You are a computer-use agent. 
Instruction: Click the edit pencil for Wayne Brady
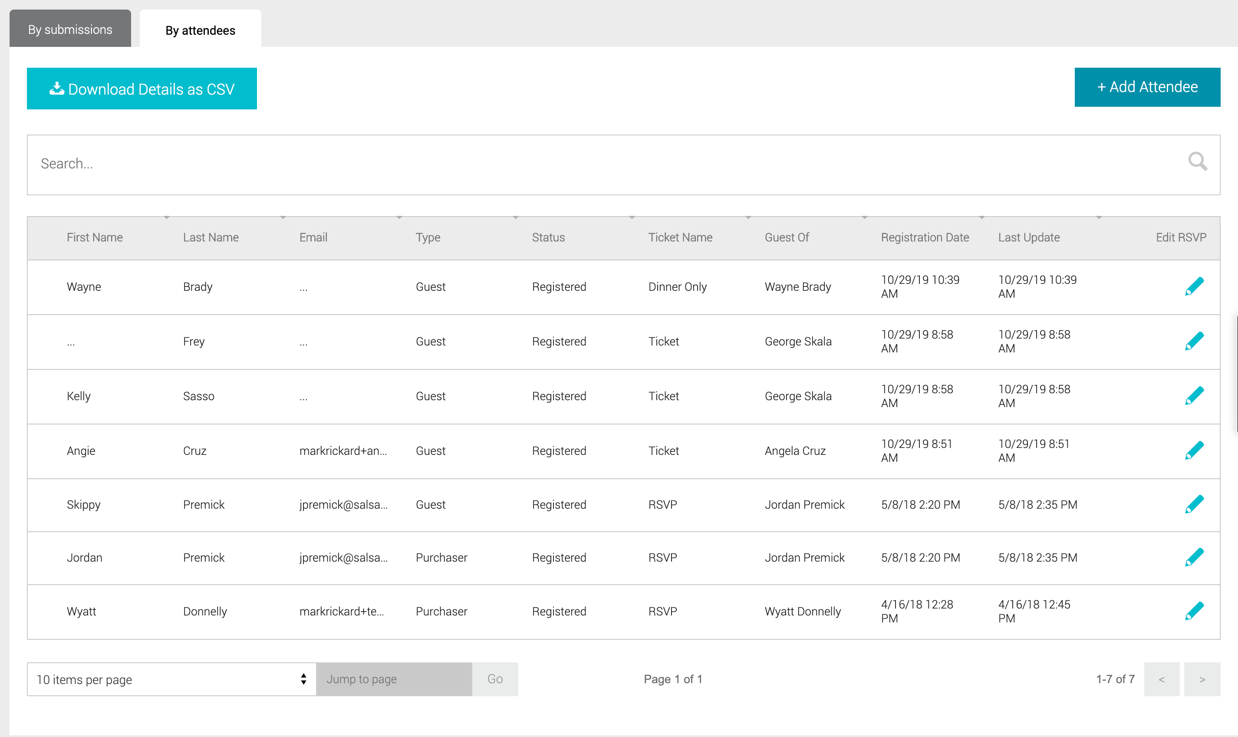(1194, 286)
